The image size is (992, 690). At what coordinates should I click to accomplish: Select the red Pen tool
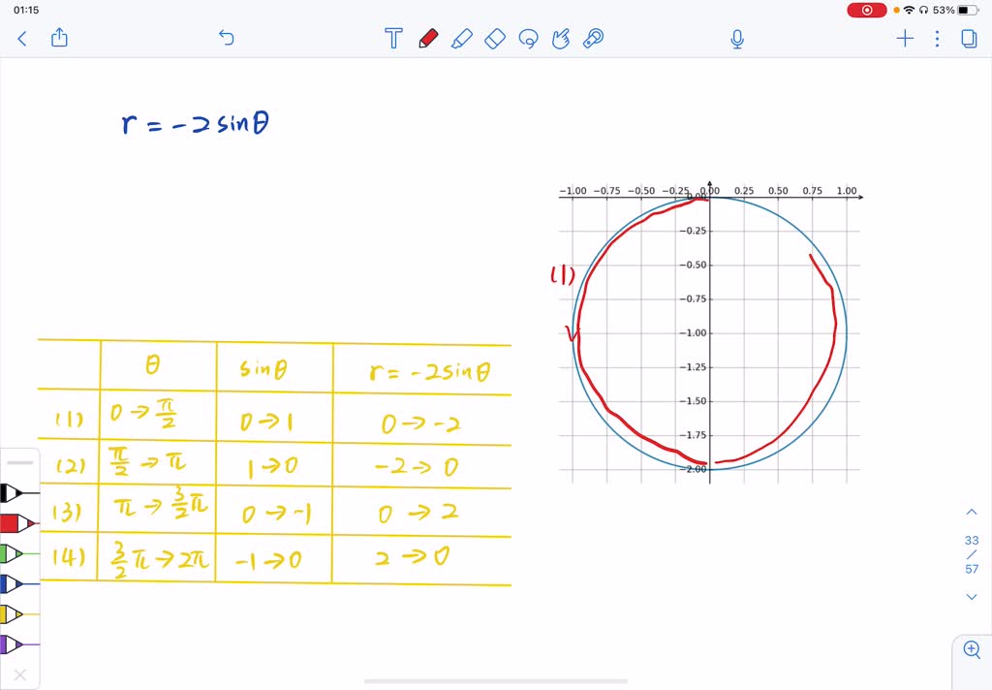[427, 39]
